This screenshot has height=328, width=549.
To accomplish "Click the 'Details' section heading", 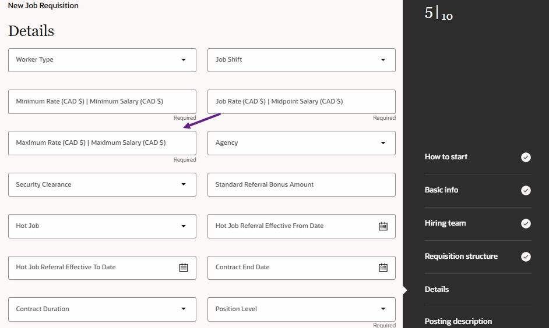I will click(x=31, y=31).
